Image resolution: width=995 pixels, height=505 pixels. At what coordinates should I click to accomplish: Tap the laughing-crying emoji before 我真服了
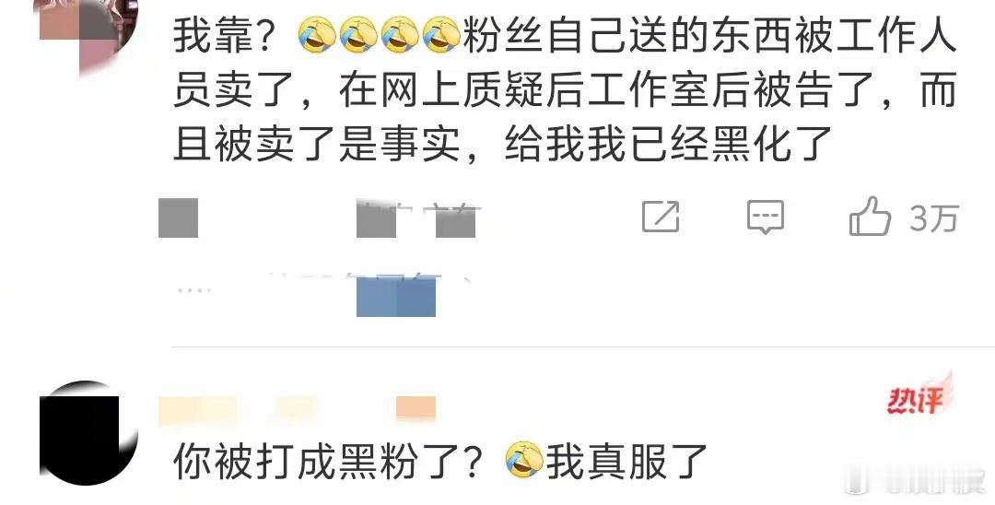click(525, 461)
